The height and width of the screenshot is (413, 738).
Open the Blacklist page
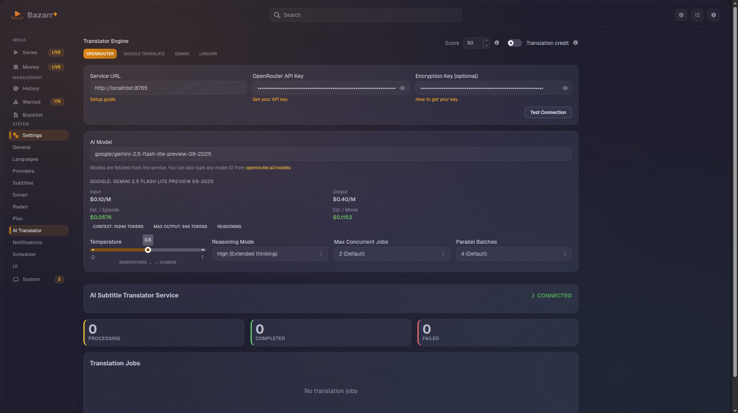pos(32,115)
